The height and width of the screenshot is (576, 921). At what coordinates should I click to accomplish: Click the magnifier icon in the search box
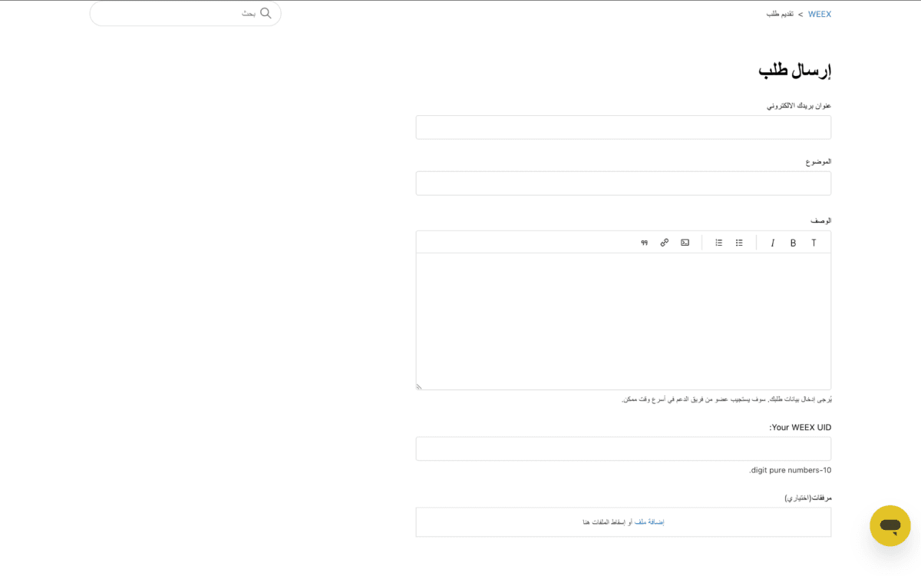coord(266,13)
